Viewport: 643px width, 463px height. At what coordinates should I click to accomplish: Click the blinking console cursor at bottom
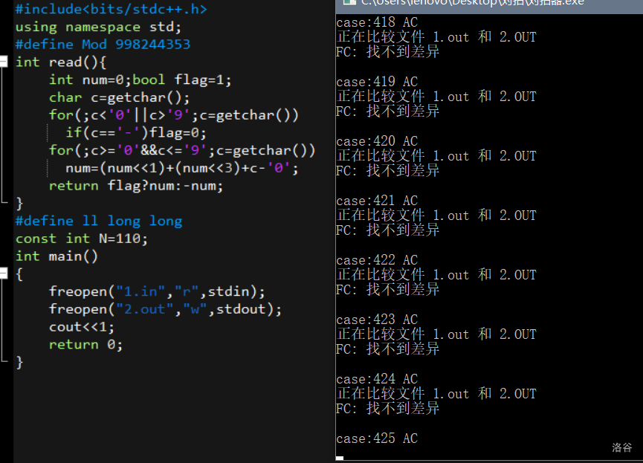coord(340,459)
